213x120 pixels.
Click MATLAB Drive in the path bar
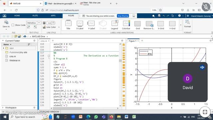39,36
